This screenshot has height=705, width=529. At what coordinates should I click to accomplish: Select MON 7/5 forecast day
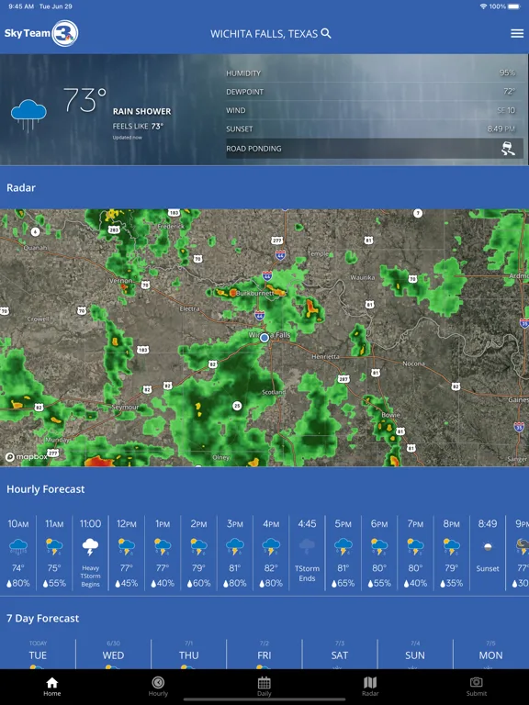click(490, 655)
